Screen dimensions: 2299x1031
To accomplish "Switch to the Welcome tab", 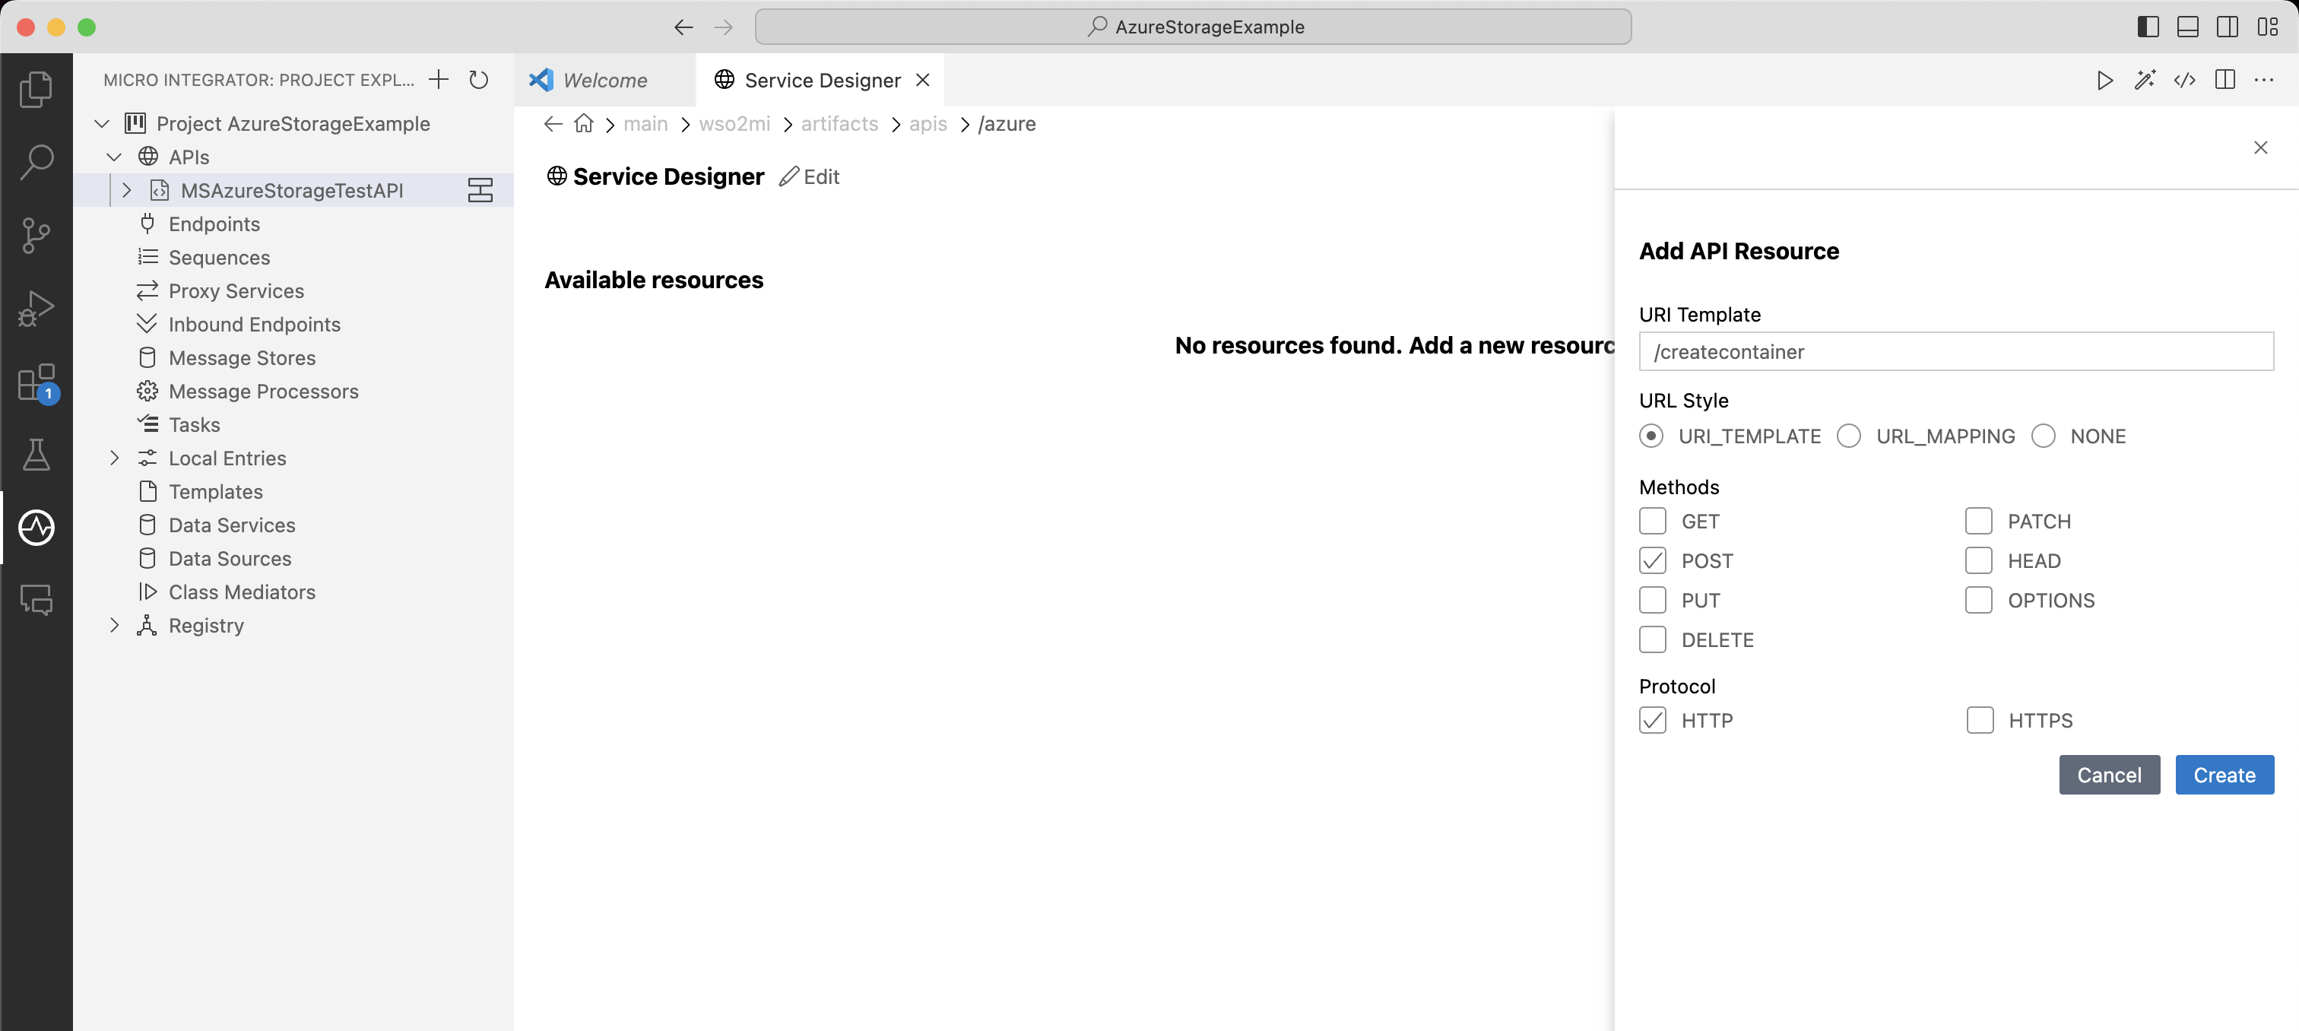I will point(604,81).
